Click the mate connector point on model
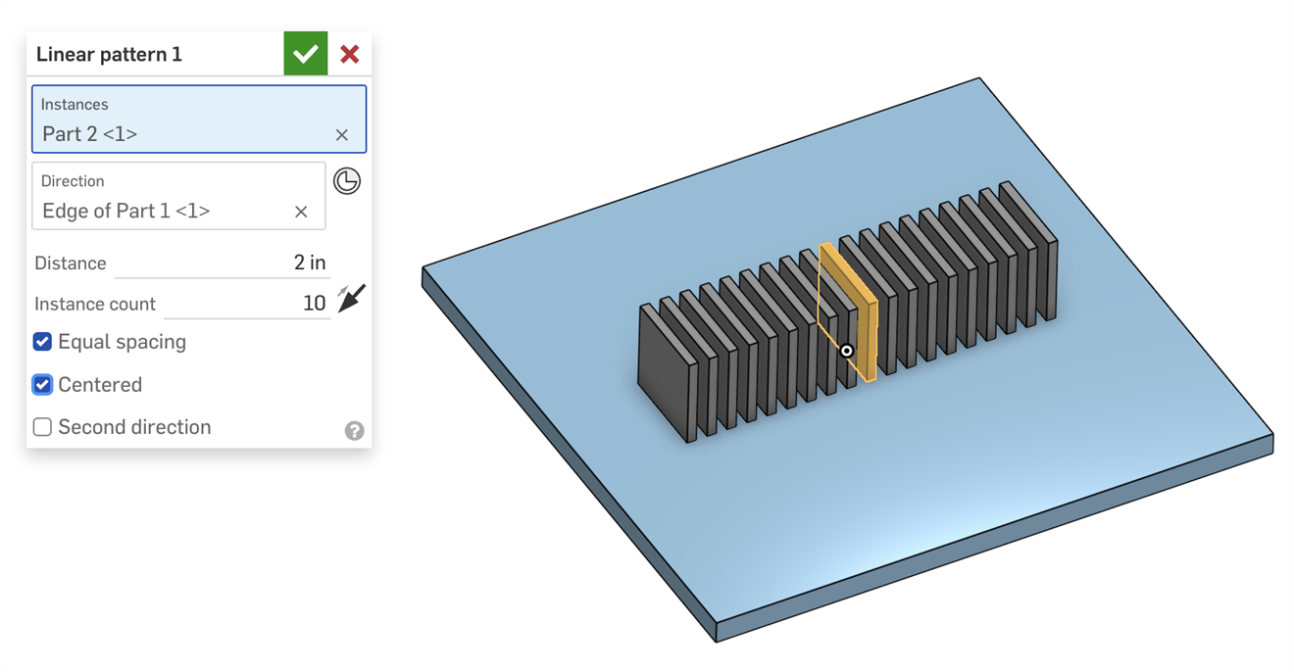 coord(847,351)
